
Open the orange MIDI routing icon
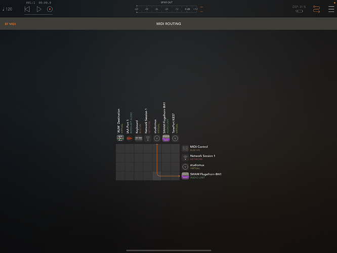pos(317,9)
